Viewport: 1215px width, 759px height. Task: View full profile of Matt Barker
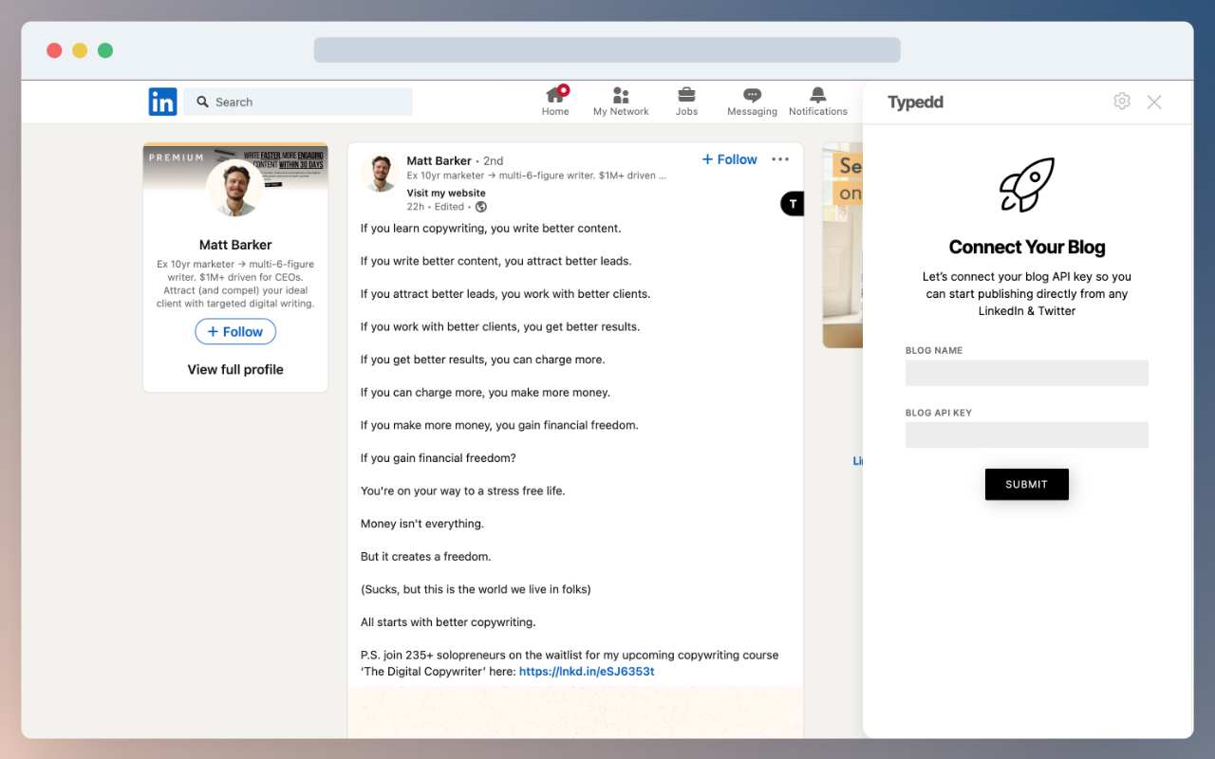[235, 369]
